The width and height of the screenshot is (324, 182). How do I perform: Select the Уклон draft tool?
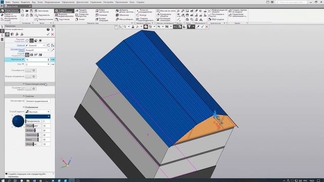pos(80,19)
